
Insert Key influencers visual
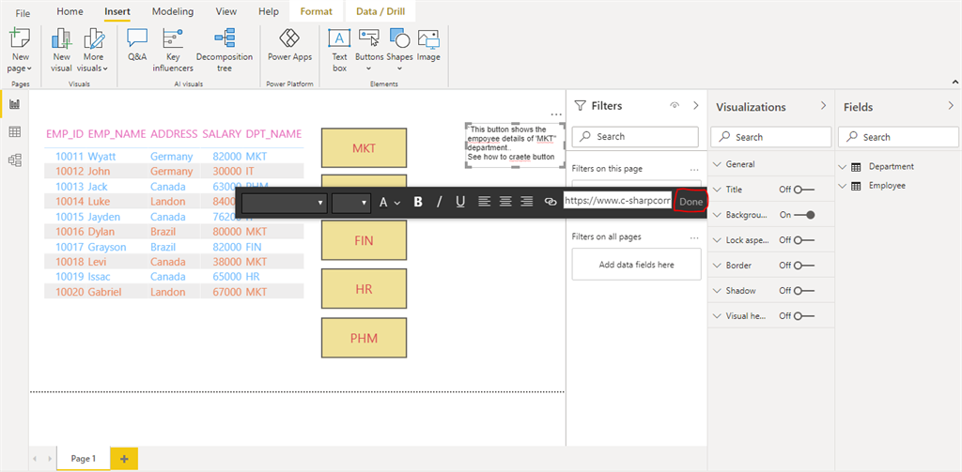[173, 53]
